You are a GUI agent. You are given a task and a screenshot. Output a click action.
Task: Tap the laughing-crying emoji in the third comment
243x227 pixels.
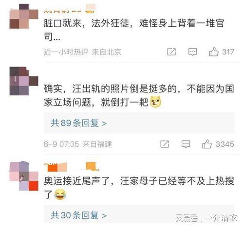[60, 194]
